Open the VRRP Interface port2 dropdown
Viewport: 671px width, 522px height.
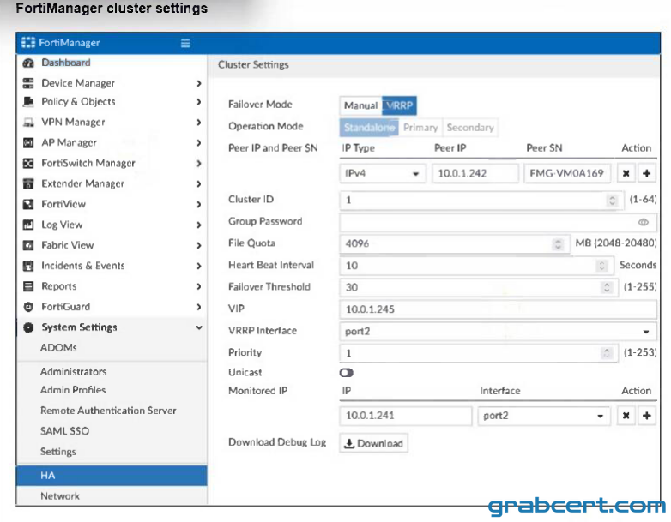499,332
